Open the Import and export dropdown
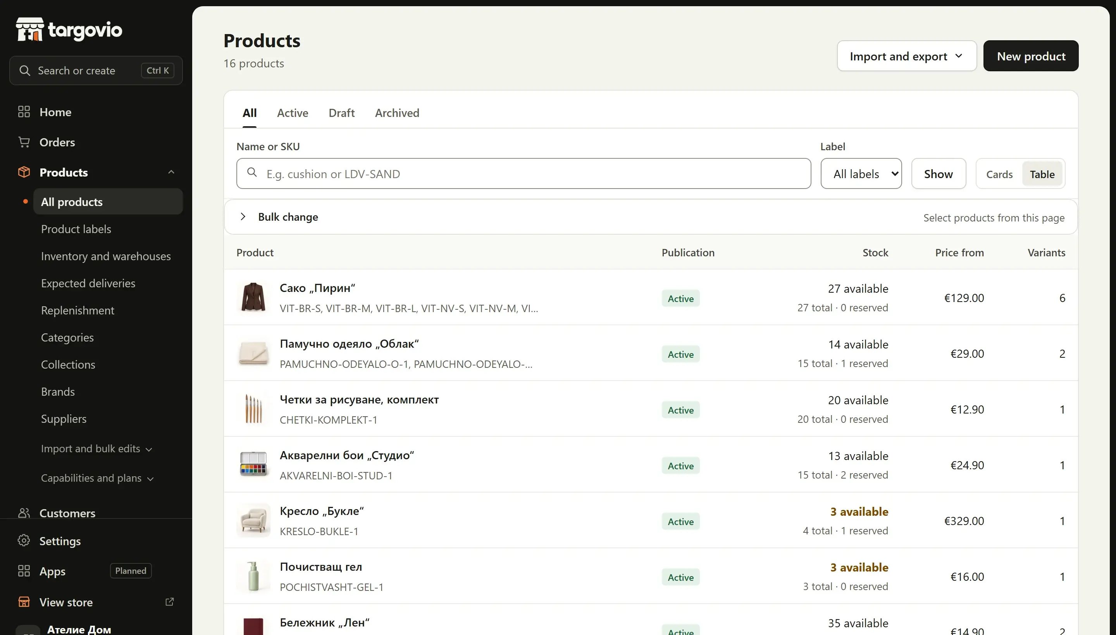Image resolution: width=1116 pixels, height=635 pixels. 906,56
